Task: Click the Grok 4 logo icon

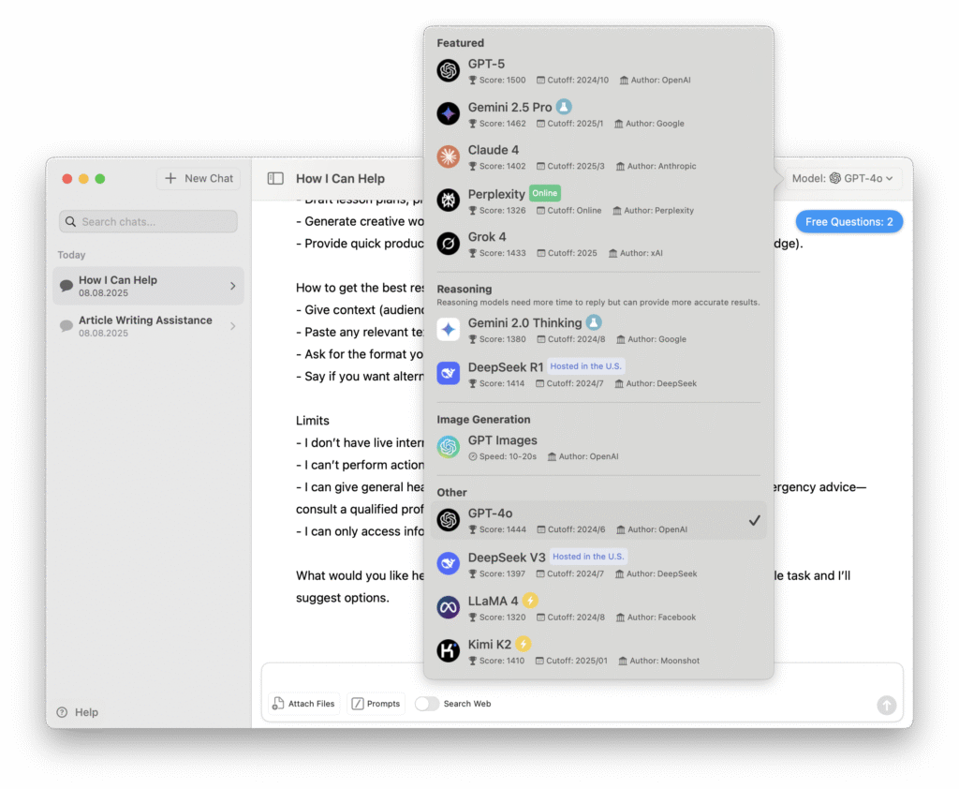Action: click(448, 243)
